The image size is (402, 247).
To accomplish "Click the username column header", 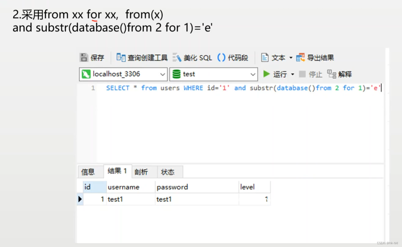I will pos(131,187).
